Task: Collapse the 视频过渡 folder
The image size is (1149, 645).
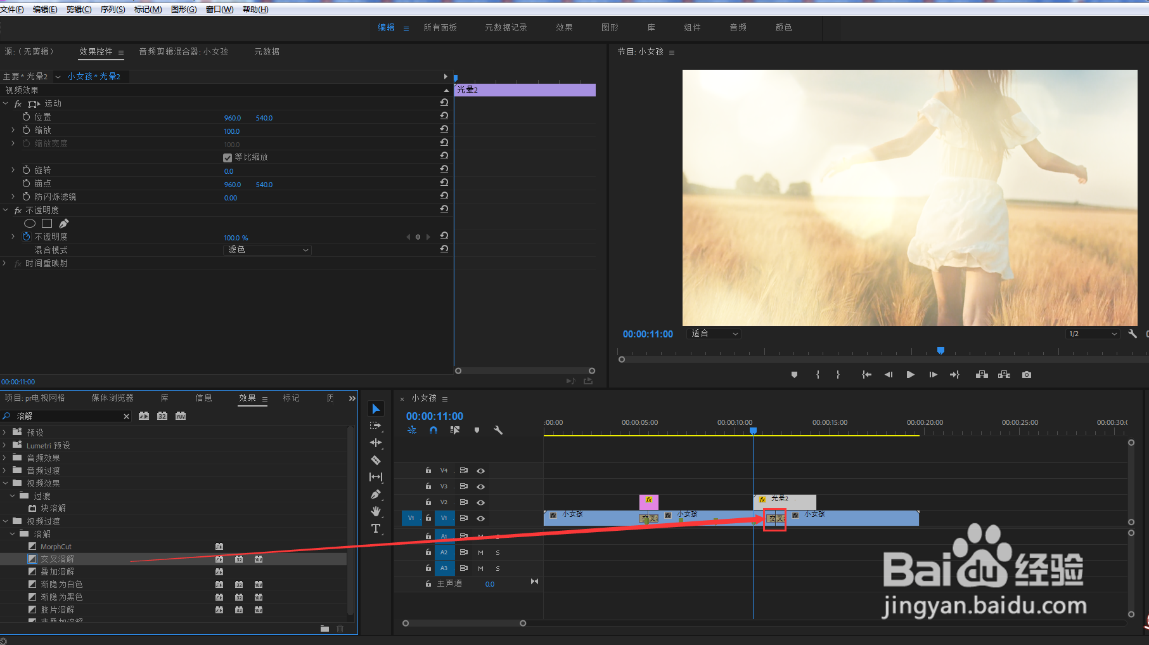Action: point(5,521)
